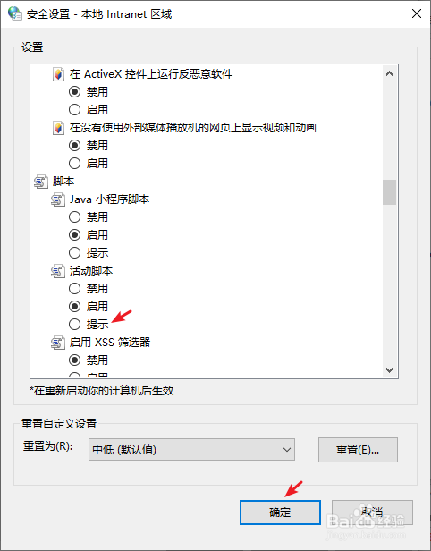Click the 取消 button
Viewport: 431px width, 551px height.
click(372, 513)
